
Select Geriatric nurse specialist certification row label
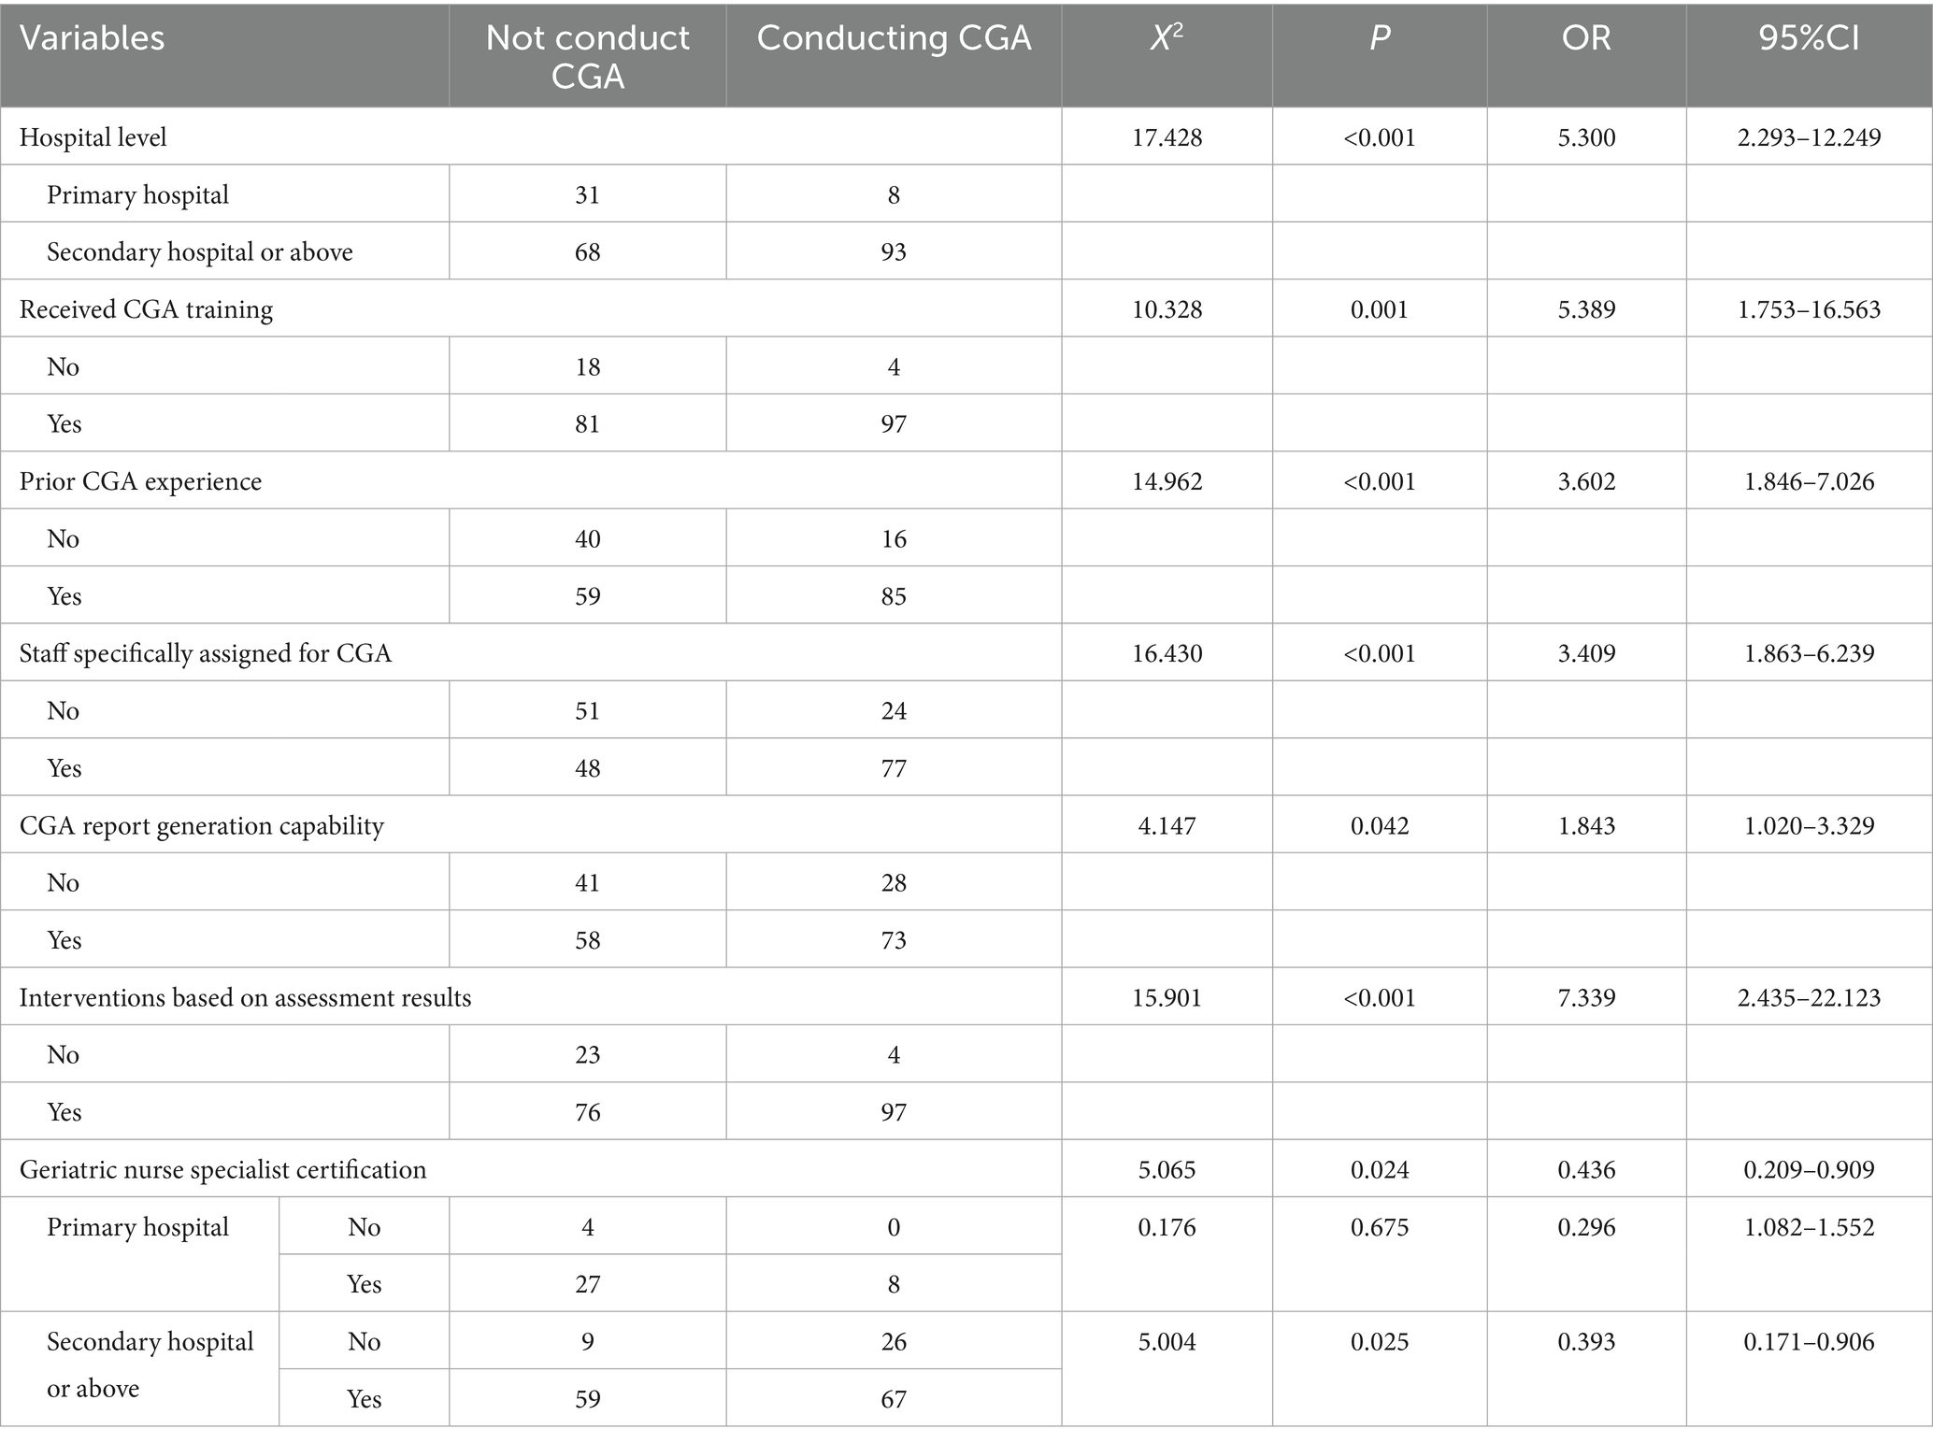223,1169
